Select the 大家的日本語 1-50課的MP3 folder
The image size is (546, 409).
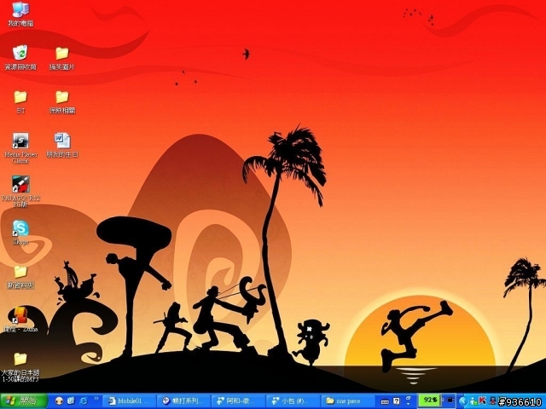pyautogui.click(x=20, y=367)
